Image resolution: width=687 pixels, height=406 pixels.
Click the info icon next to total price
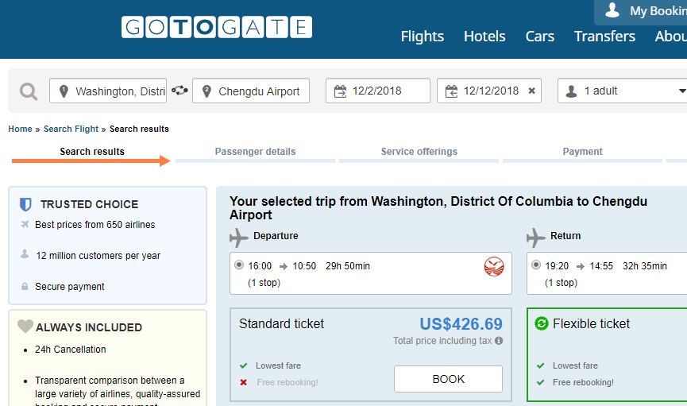499,341
